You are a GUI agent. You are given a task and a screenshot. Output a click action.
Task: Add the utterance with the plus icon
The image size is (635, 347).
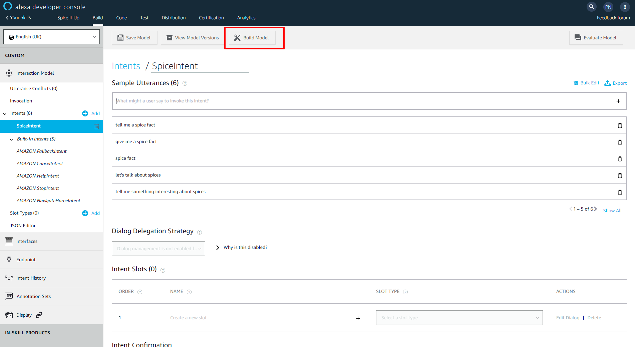tap(618, 101)
